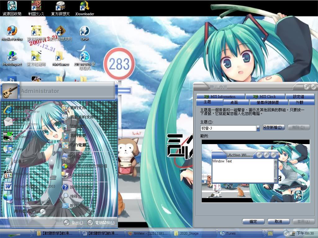Screen dimensions: 318x238
Task: Expand hidden system tray icons arrow
Action: click(286, 233)
